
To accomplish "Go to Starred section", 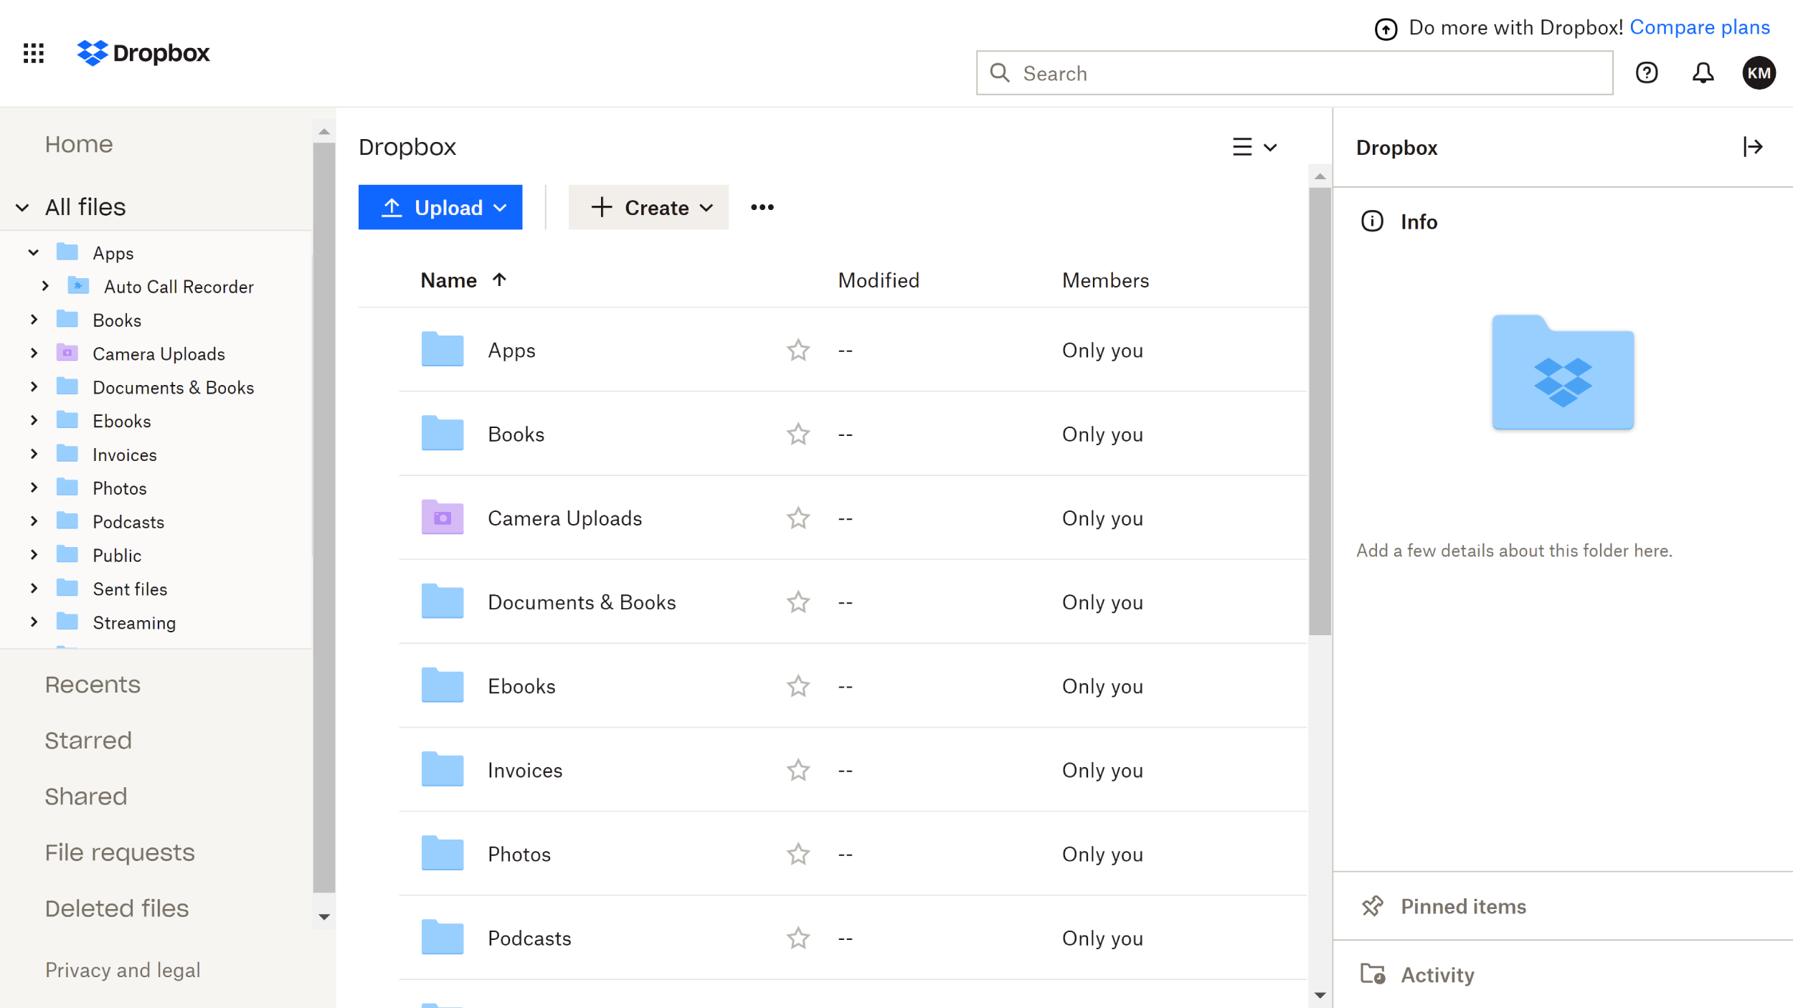I will click(x=88, y=740).
